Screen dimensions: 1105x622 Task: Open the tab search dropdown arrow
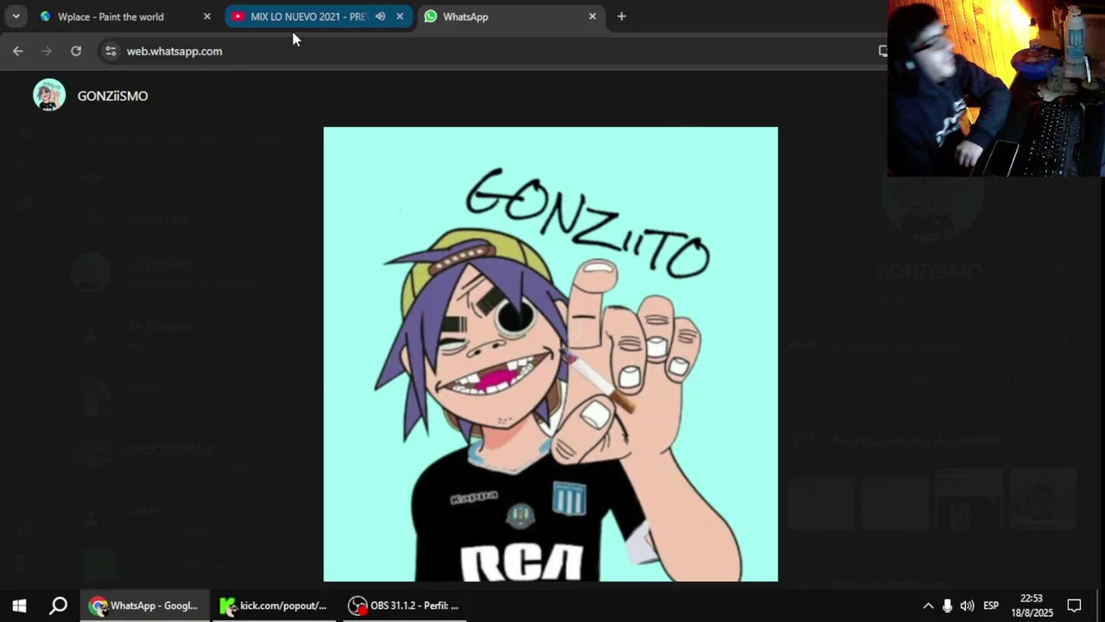(x=16, y=16)
